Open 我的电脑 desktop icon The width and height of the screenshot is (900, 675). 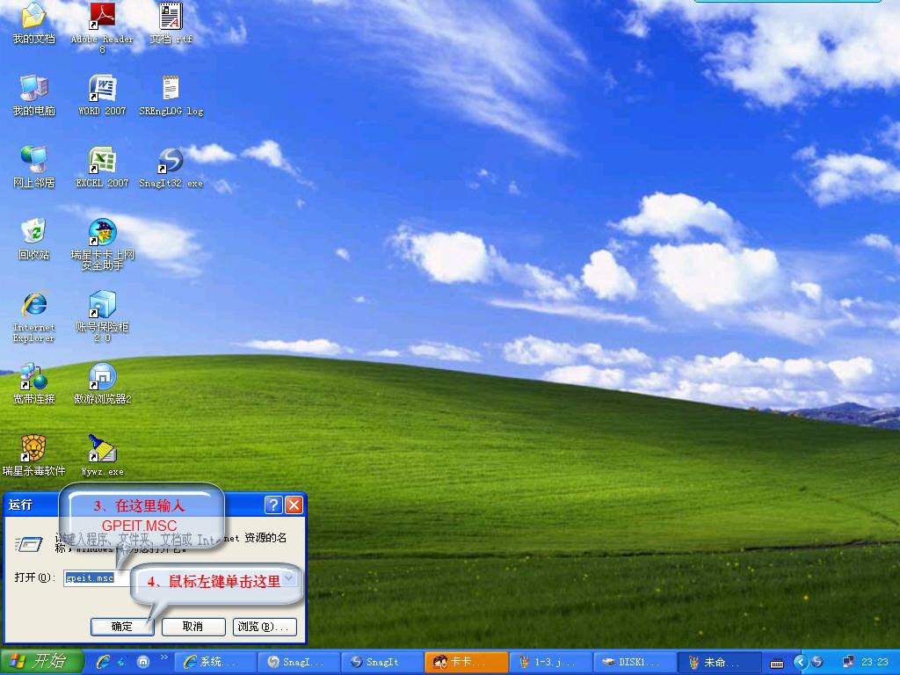point(34,96)
